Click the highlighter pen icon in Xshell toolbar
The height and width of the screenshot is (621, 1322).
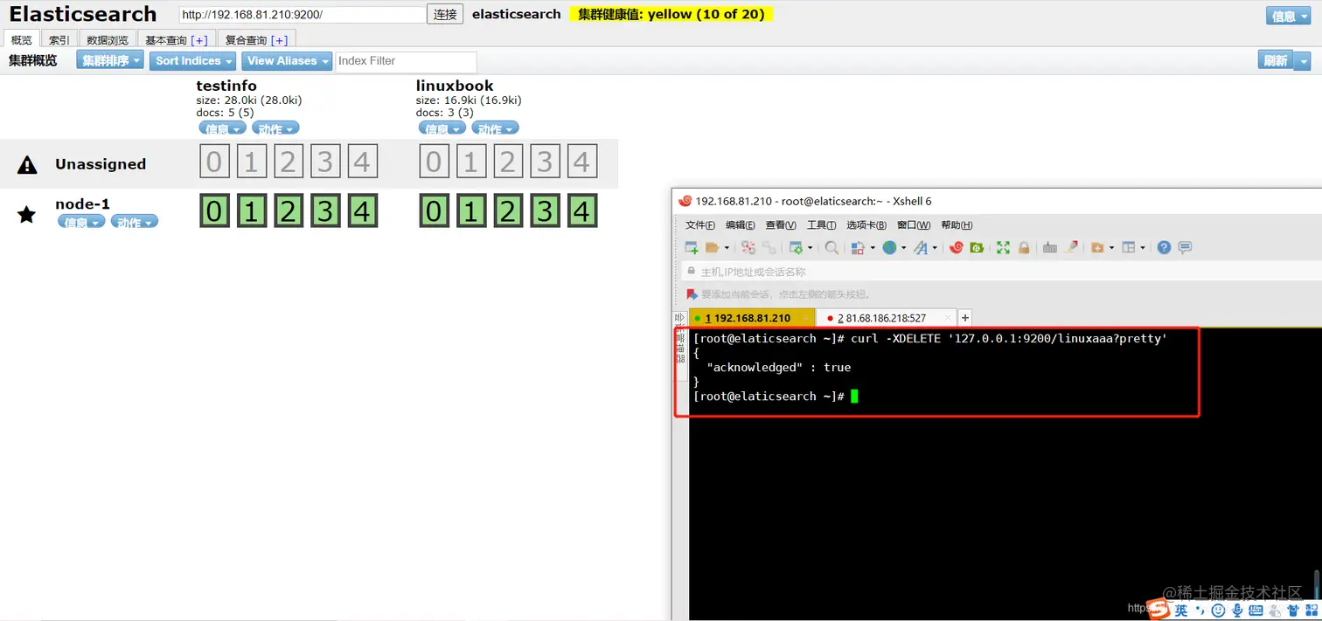pos(1071,248)
